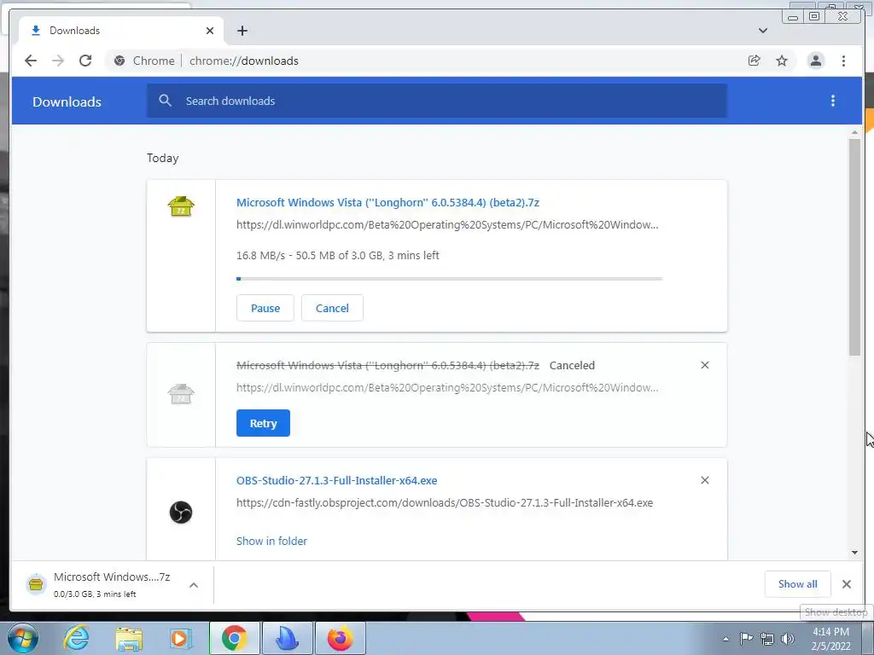Click the scrollbar up arrow
Image resolution: width=874 pixels, height=655 pixels.
tap(854, 132)
